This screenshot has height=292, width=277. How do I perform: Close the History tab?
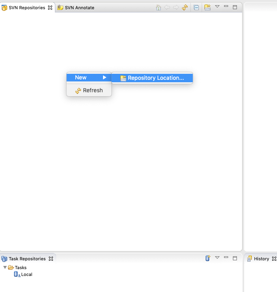(274, 259)
